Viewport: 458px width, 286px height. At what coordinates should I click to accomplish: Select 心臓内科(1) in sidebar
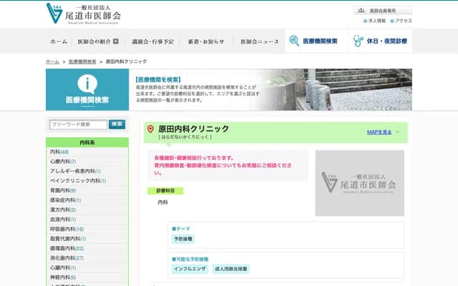63,267
